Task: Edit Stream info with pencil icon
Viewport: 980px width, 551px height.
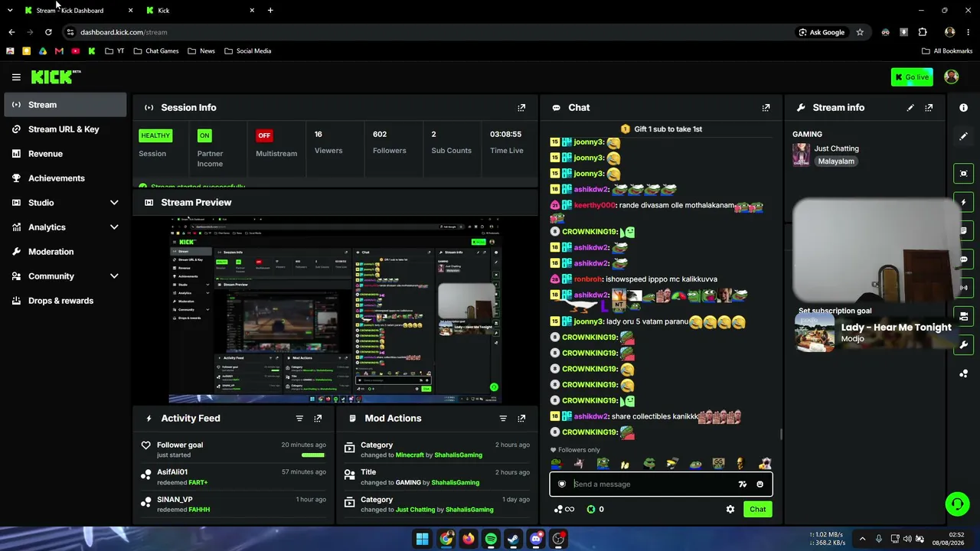Action: coord(910,108)
